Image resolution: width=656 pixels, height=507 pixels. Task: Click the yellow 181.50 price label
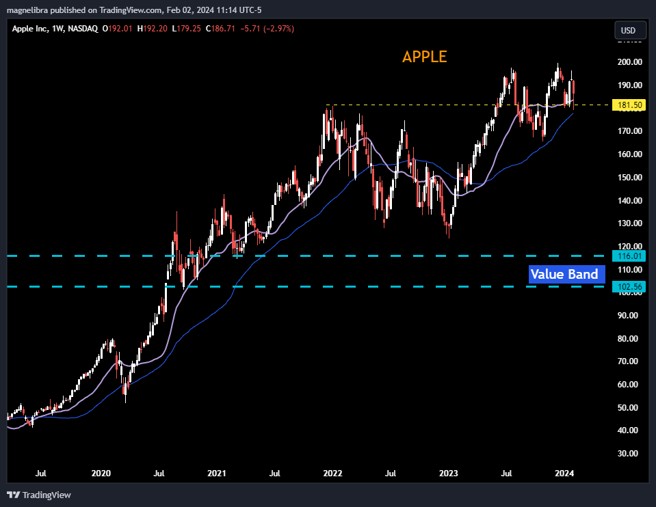coord(629,105)
